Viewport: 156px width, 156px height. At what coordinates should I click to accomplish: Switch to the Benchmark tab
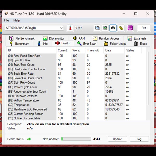click(x=19, y=44)
